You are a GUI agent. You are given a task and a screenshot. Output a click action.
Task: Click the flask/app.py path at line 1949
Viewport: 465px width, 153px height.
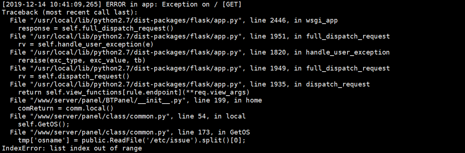136,68
